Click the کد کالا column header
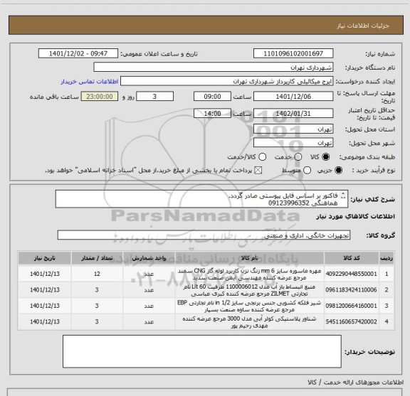The height and width of the screenshot is (396, 410). click(x=351, y=258)
